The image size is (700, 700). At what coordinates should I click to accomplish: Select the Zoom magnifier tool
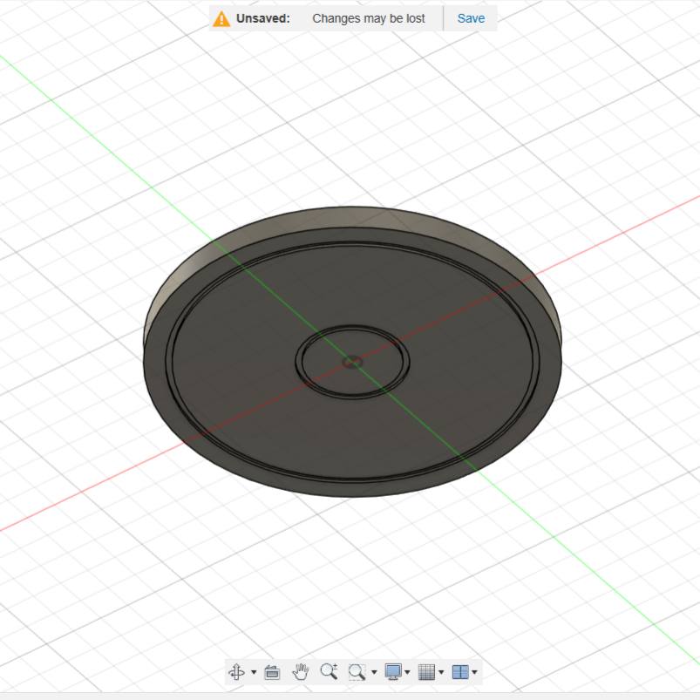pos(329,671)
